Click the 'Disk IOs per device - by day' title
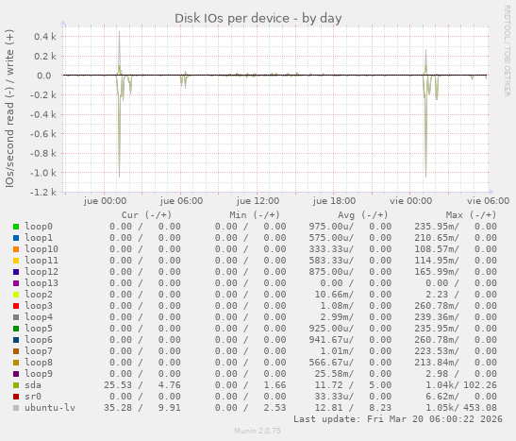Screen dimensions: 516x441 258,19
